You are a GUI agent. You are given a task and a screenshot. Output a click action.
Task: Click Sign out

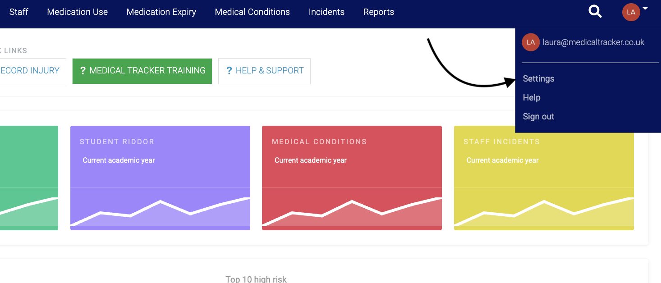point(538,116)
